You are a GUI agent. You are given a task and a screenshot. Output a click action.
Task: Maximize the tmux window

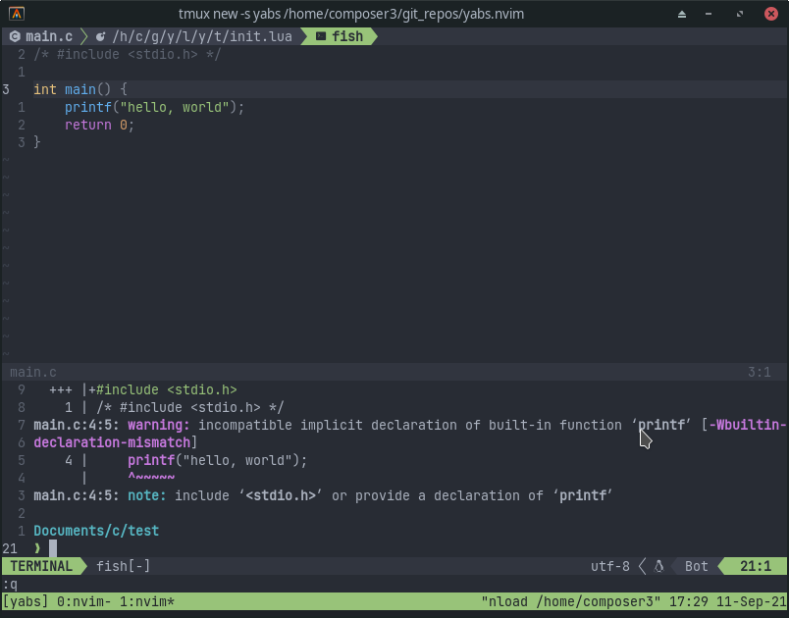tap(740, 14)
